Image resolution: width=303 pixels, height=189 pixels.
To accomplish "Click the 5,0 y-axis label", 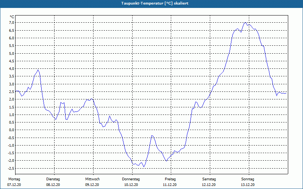I will 11,53.
